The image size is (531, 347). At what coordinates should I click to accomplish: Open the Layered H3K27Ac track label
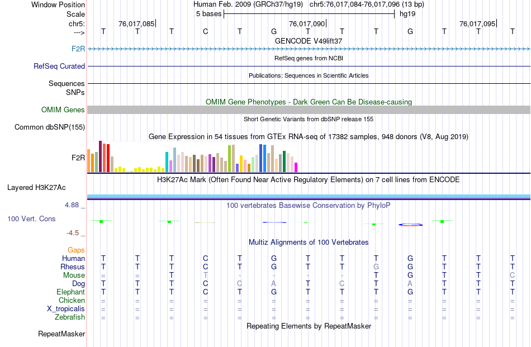point(36,188)
